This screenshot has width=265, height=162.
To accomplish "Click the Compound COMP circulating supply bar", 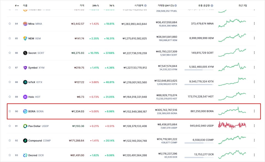I will [199, 143].
